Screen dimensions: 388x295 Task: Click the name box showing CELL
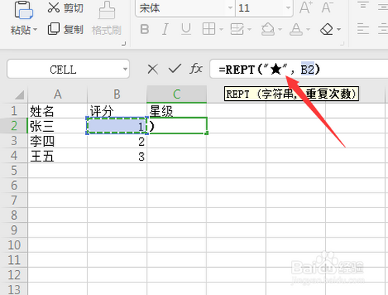[x=64, y=69]
